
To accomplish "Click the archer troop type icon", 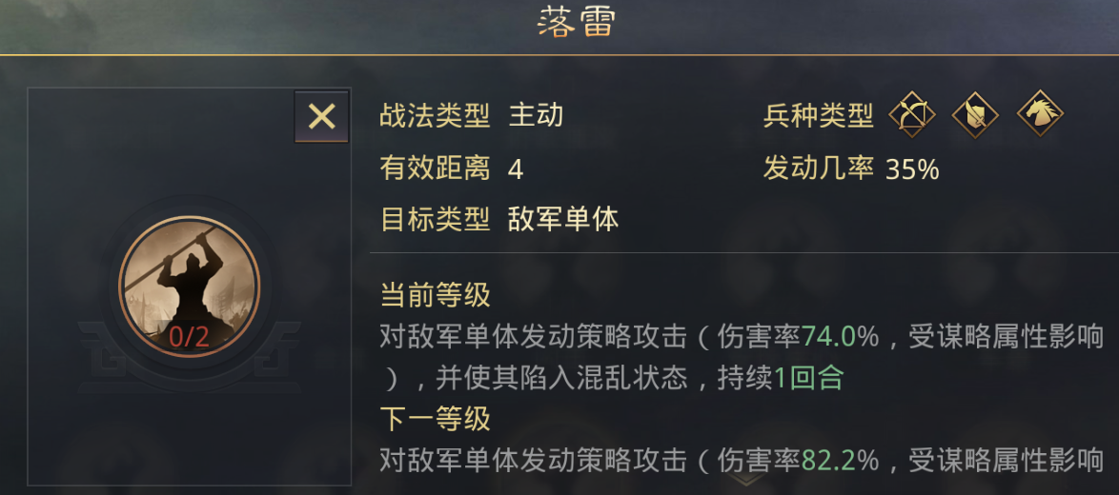I will click(912, 115).
